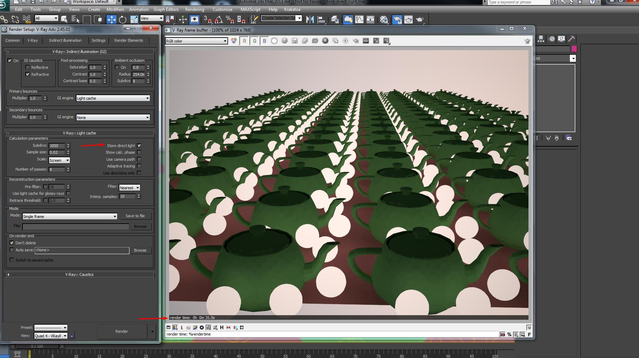
Task: Open the Light cache Scale dropdown
Action: click(x=59, y=160)
